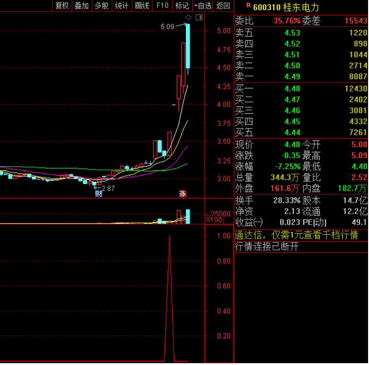Image resolution: width=369 pixels, height=365 pixels.
Task: Open the 叠加 overlay option
Action: pos(81,6)
